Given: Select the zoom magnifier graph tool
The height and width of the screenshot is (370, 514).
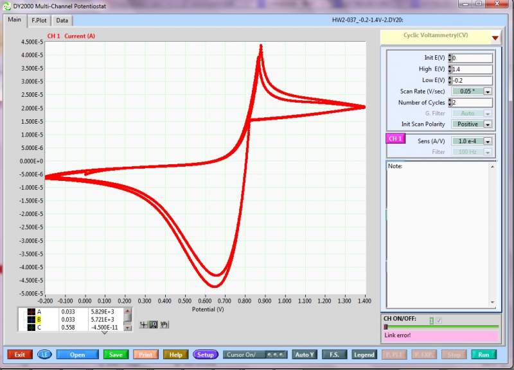Looking at the screenshot, I should (x=154, y=324).
